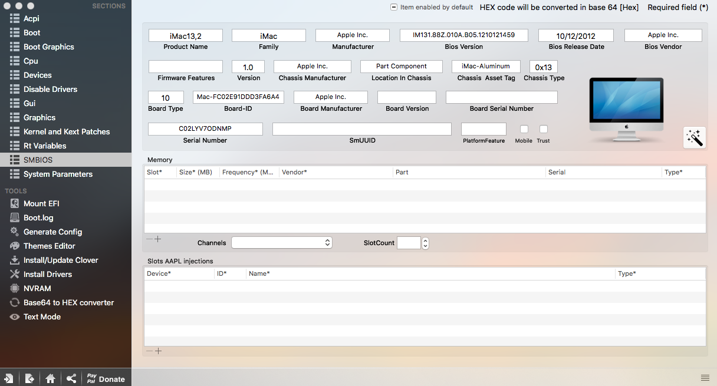Switch to the Graphics section
Screen dimensions: 717x386
tap(65, 117)
